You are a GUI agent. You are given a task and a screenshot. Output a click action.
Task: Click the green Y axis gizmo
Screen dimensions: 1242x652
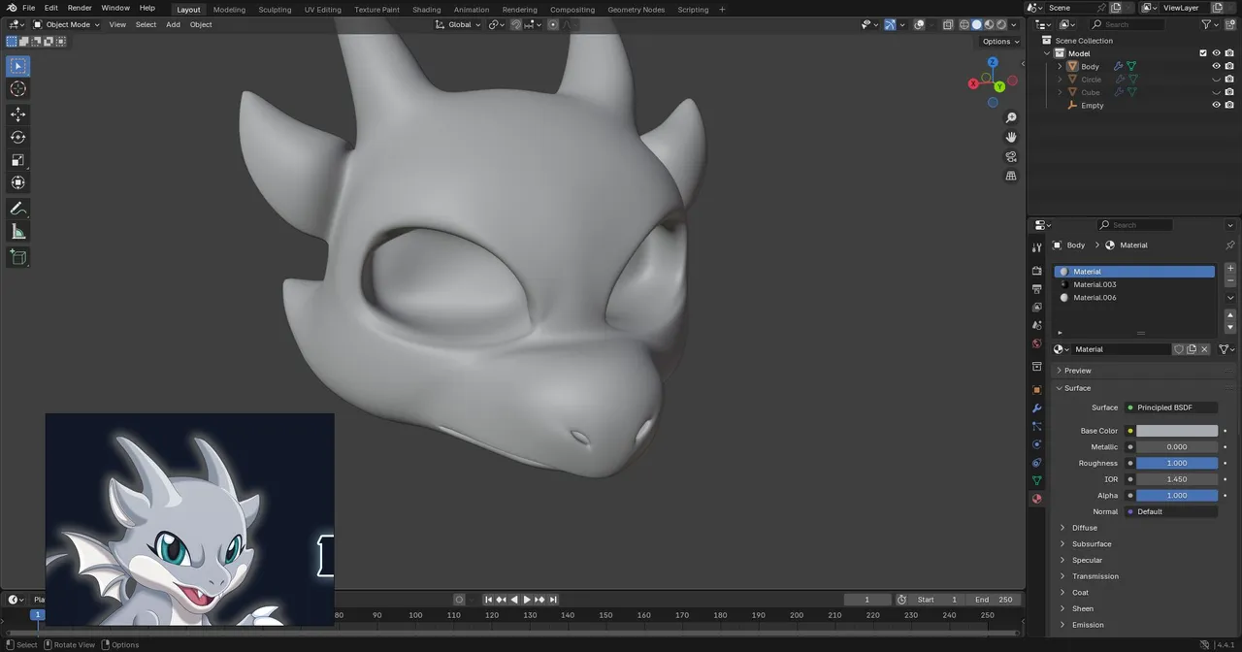click(998, 86)
